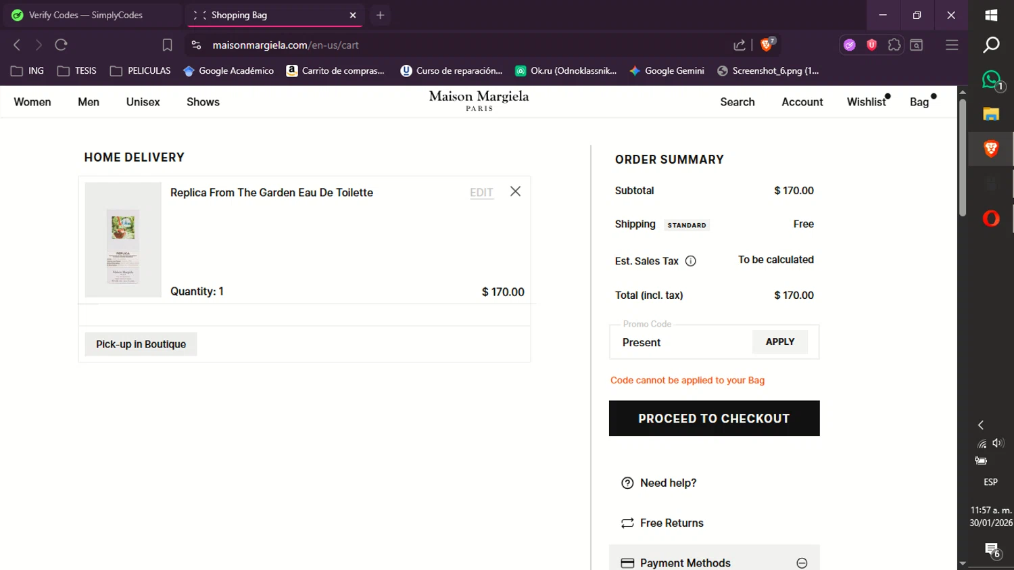
Task: Open the ING bookmarks folder
Action: click(x=28, y=71)
